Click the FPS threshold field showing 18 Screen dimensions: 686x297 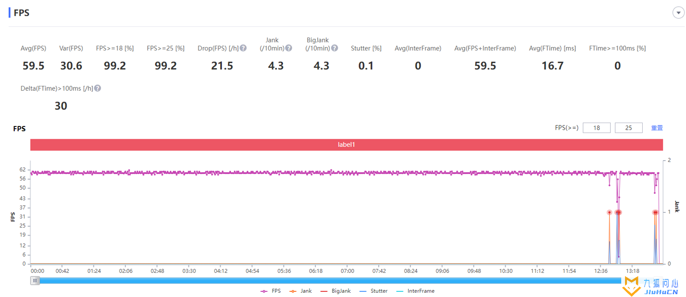[596, 128]
